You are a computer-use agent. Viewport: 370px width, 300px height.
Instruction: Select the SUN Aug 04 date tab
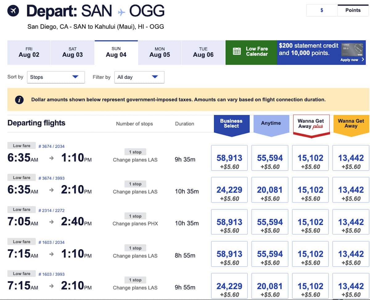pyautogui.click(x=116, y=52)
